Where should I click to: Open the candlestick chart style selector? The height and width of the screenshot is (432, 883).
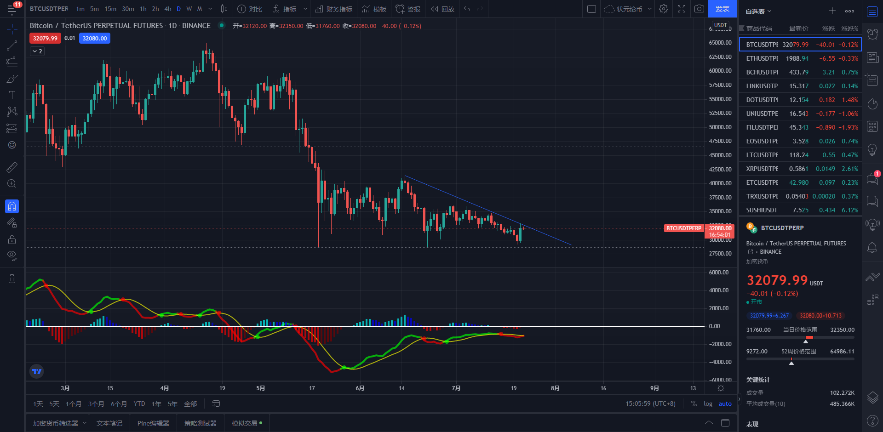pos(224,9)
